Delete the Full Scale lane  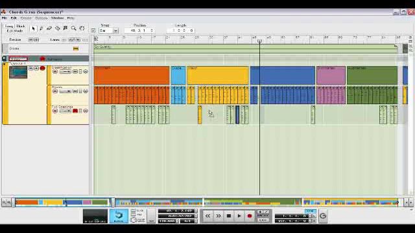86,111
